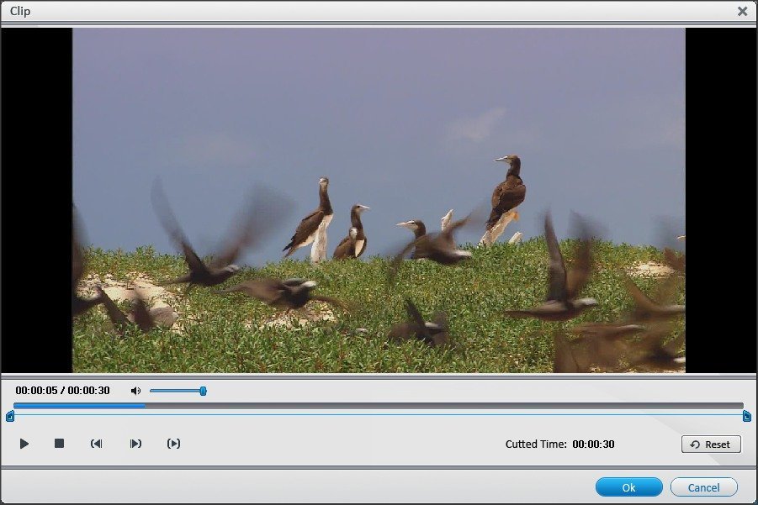Screen dimensions: 758x505
Task: Click the elapsed time display 00:00:05
Action: click(37, 390)
